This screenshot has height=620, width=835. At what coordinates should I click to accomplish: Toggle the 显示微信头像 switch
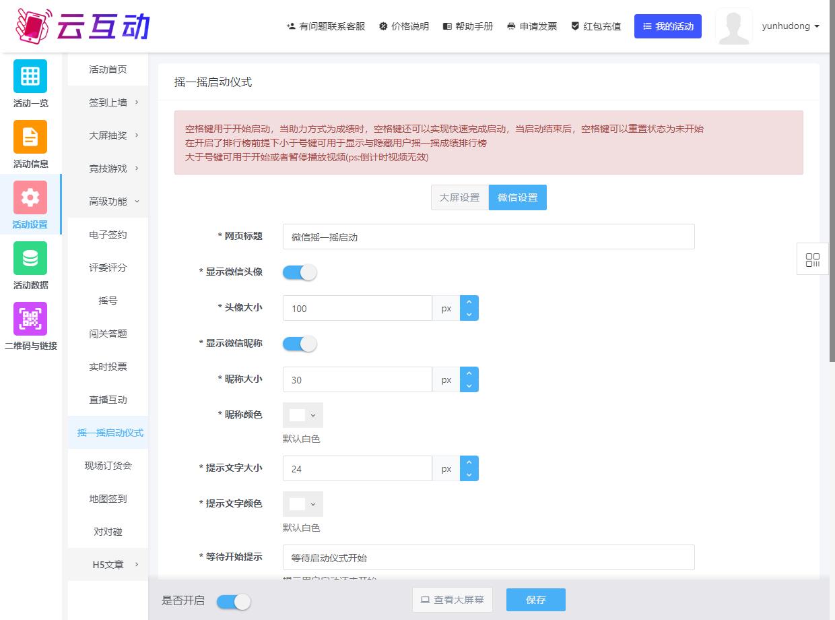tap(300, 272)
